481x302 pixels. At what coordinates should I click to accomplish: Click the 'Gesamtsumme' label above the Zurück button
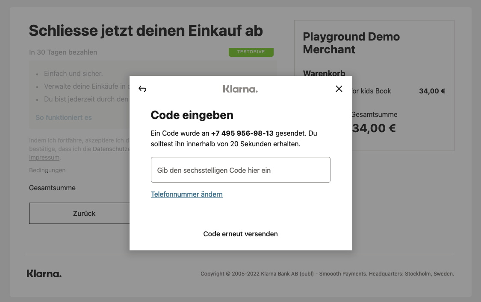click(52, 188)
